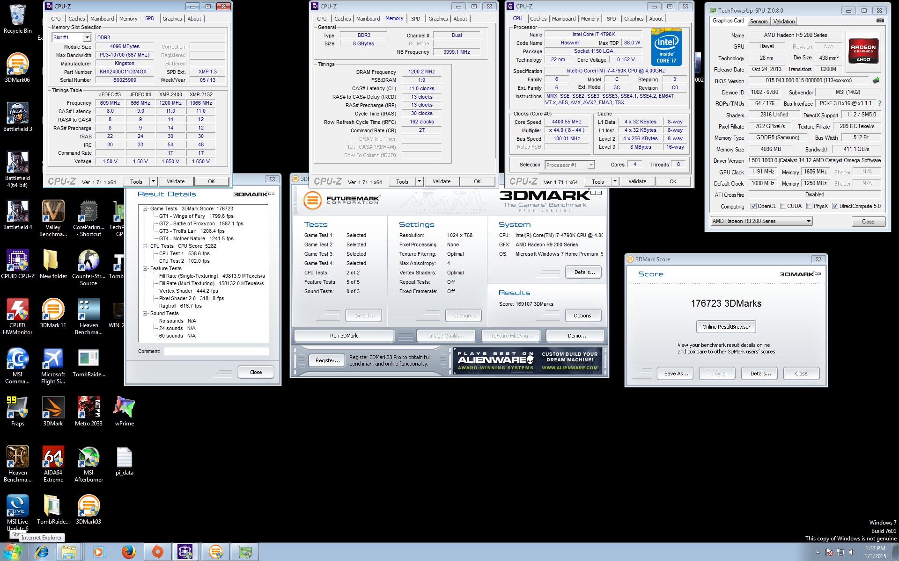This screenshot has width=899, height=561.
Task: Toggle the PhysX checkbox in GPU-Z
Action: tap(809, 206)
